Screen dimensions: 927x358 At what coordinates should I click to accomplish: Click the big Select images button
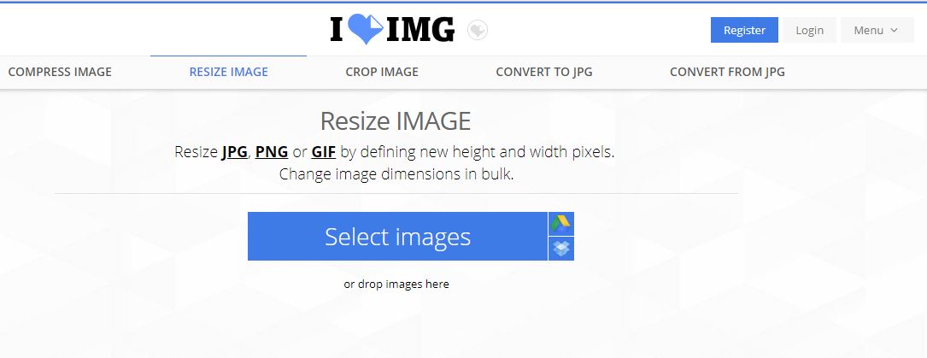pos(397,237)
